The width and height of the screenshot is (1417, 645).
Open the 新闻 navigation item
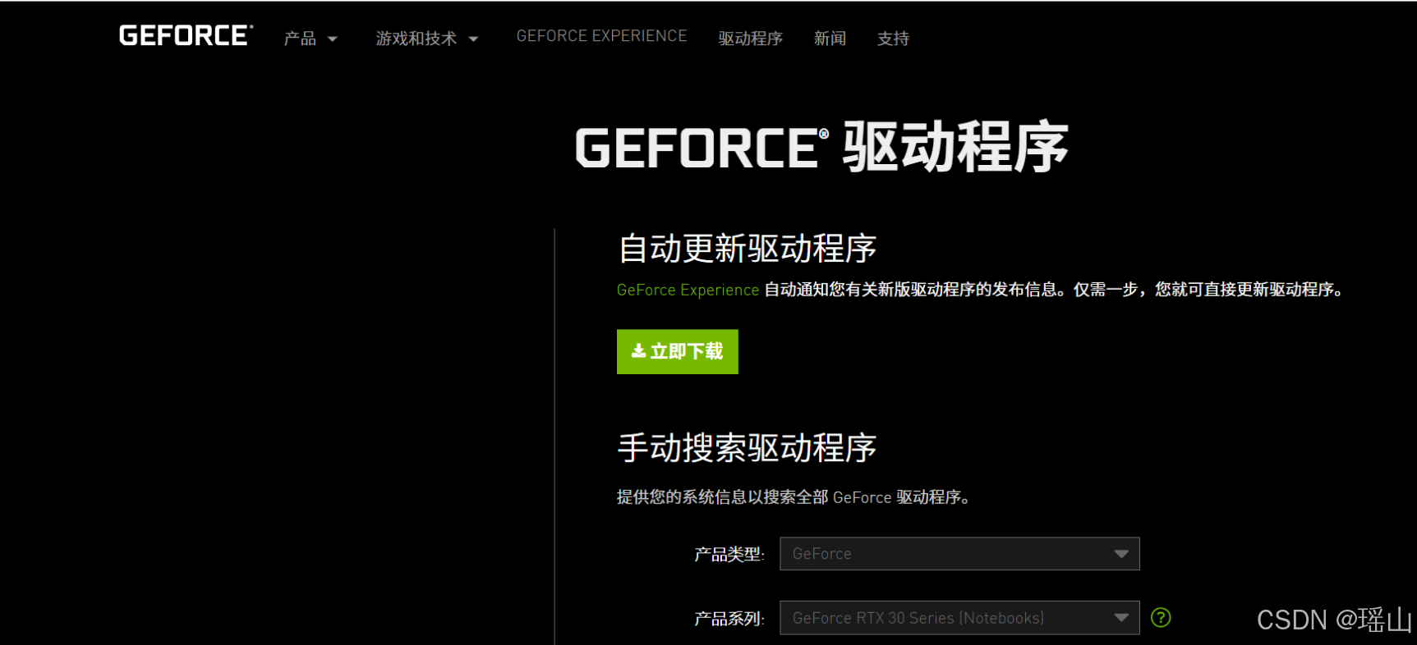(x=830, y=39)
